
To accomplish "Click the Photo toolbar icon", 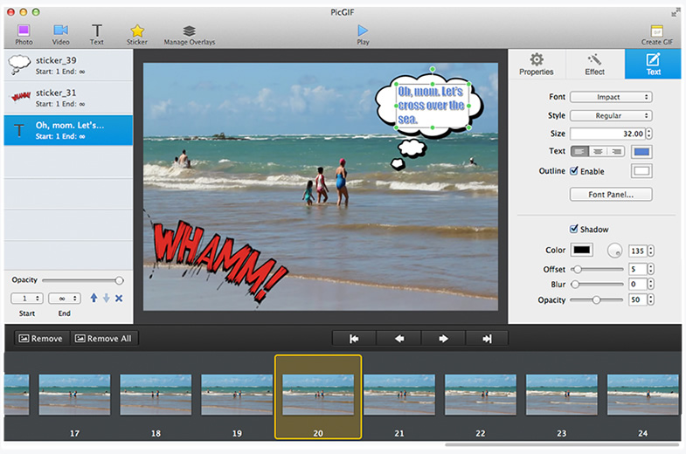I will point(24,33).
